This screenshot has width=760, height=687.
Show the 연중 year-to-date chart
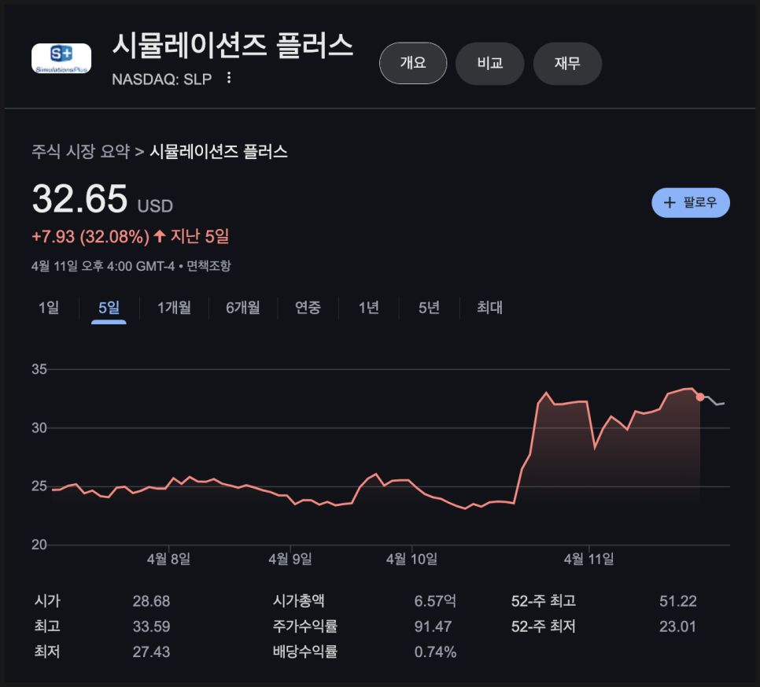point(308,308)
